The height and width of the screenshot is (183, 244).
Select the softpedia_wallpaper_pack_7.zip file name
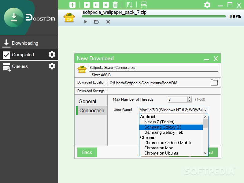(114, 12)
